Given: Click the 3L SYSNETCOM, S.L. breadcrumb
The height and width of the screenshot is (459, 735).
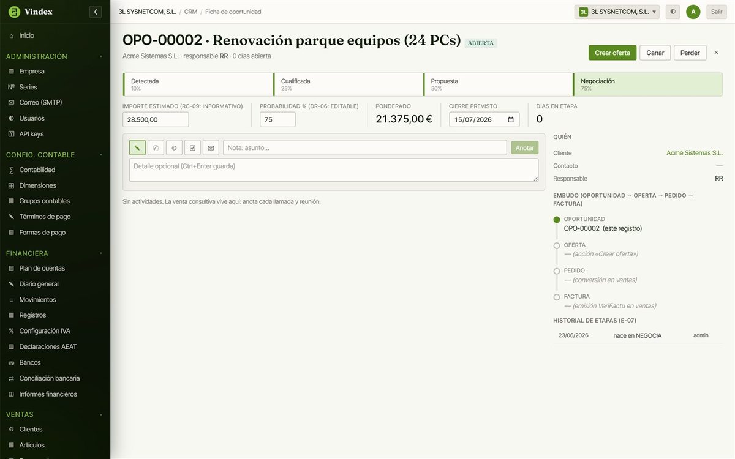Looking at the screenshot, I should click(x=147, y=12).
